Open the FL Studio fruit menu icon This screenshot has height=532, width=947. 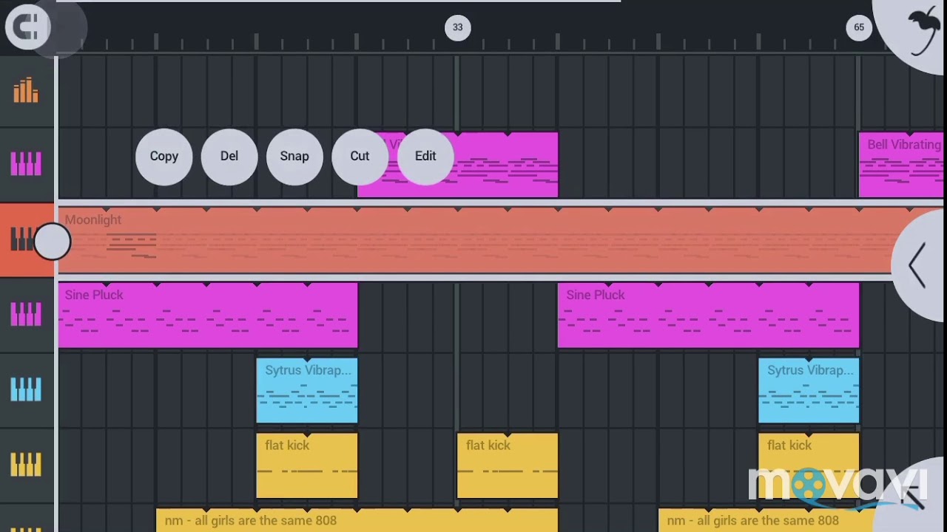click(x=922, y=31)
